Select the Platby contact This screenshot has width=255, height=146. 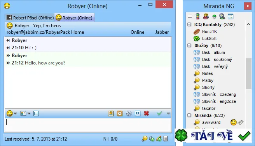click(208, 80)
